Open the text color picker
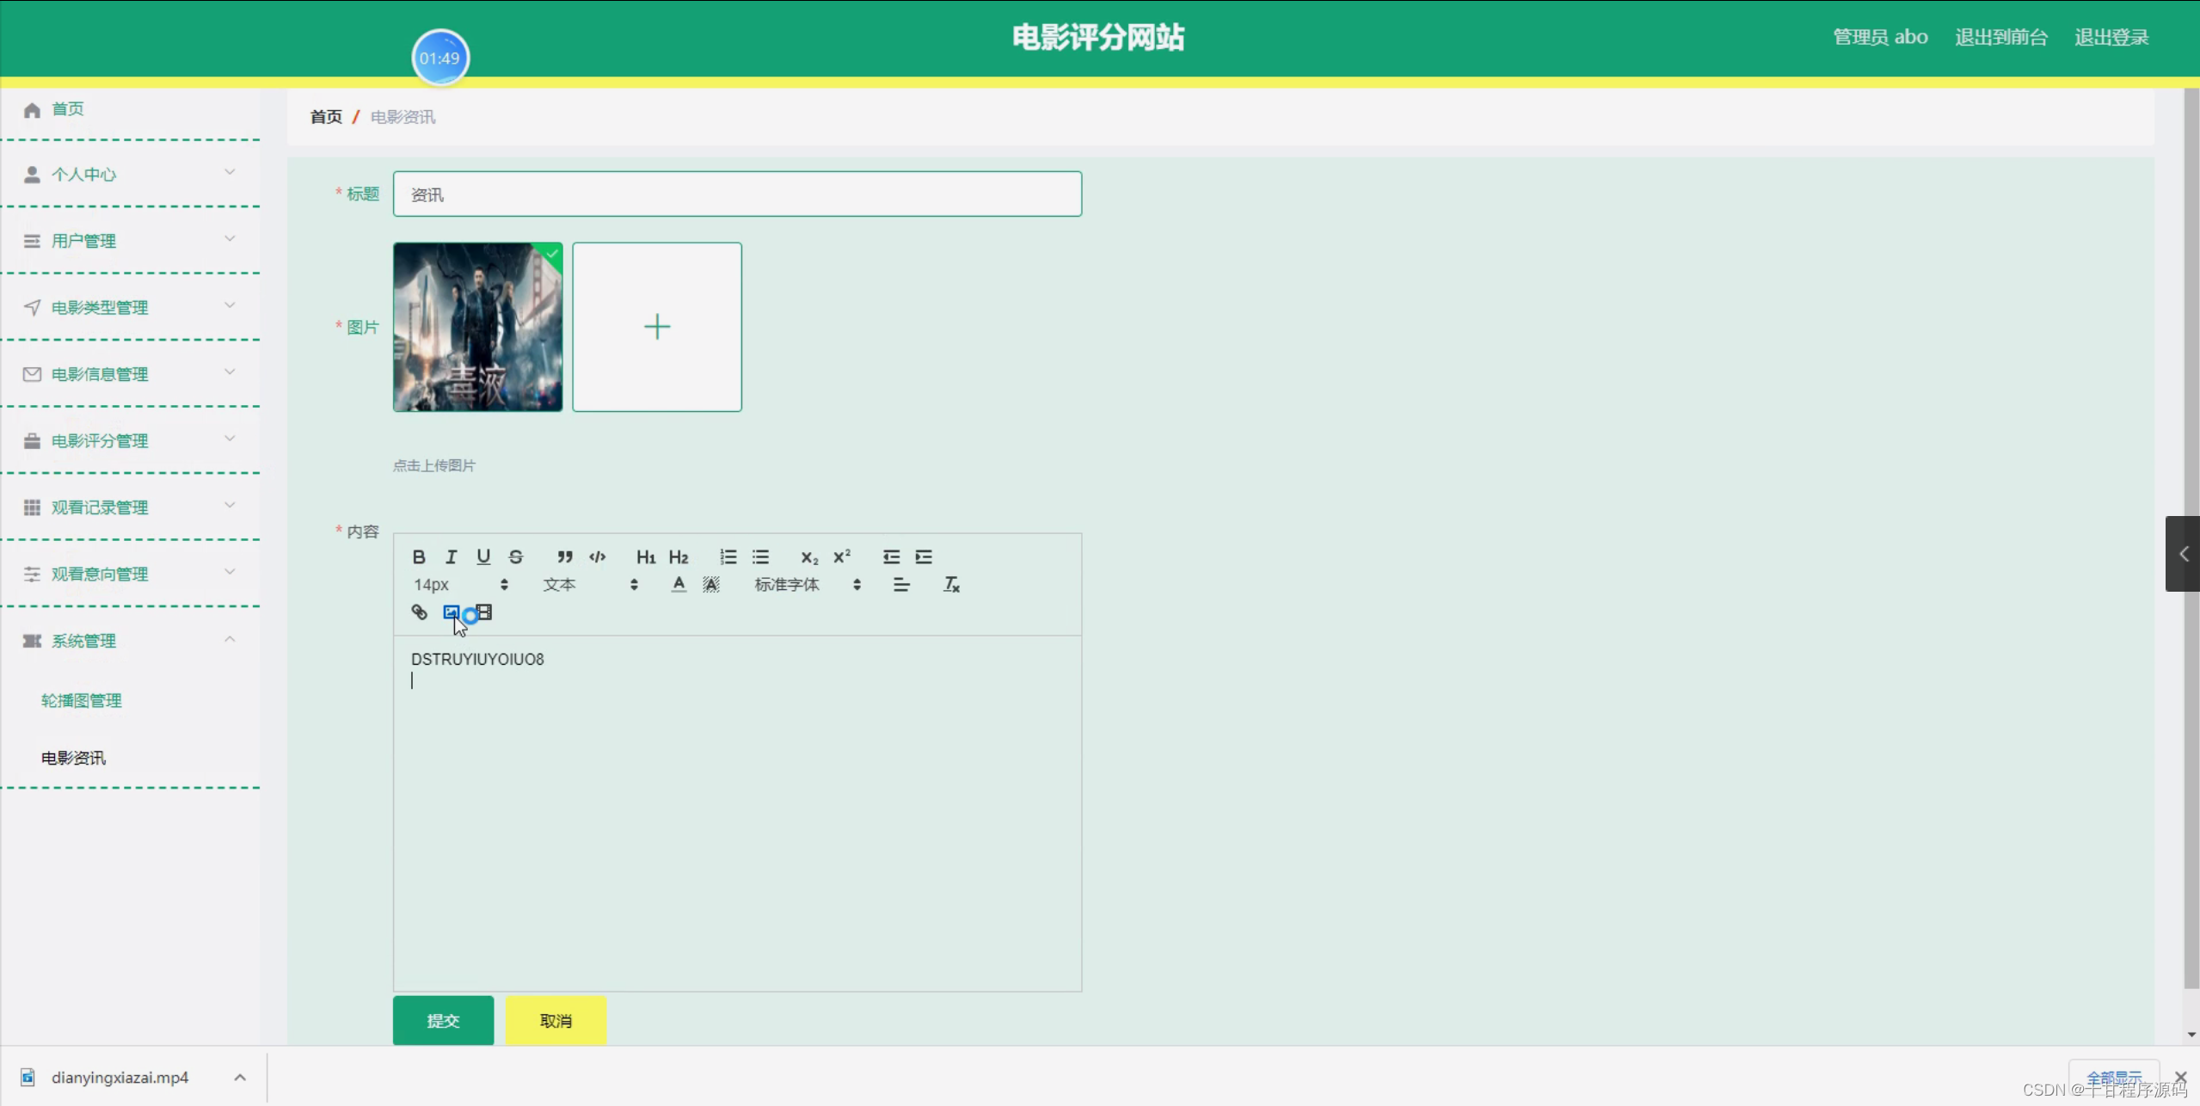The width and height of the screenshot is (2200, 1106). coord(679,585)
